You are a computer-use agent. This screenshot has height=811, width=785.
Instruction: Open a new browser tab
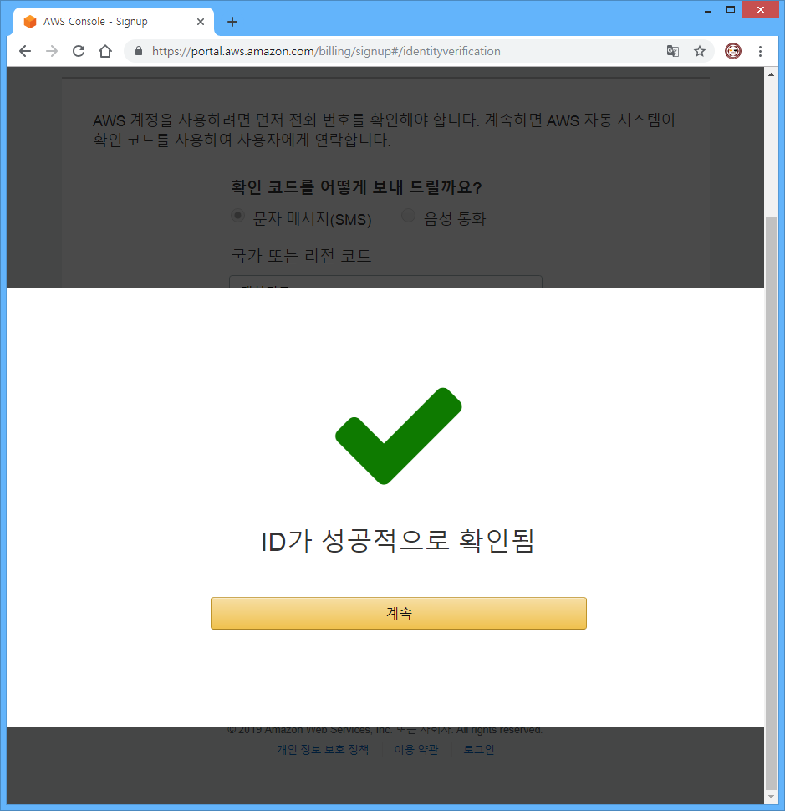[x=232, y=22]
